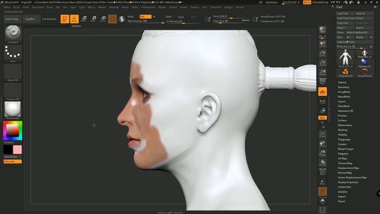Toggle Live Boolean mode

pos(49,19)
